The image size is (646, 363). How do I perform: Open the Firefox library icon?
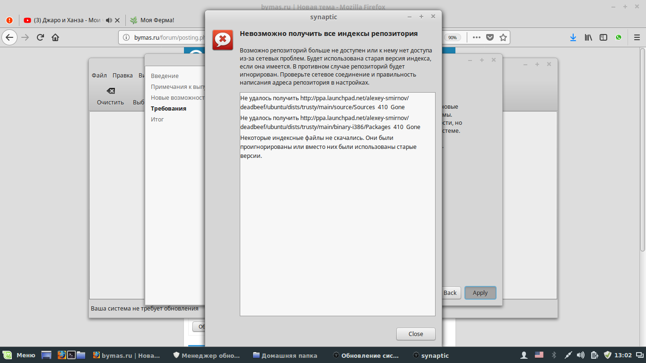(x=588, y=37)
